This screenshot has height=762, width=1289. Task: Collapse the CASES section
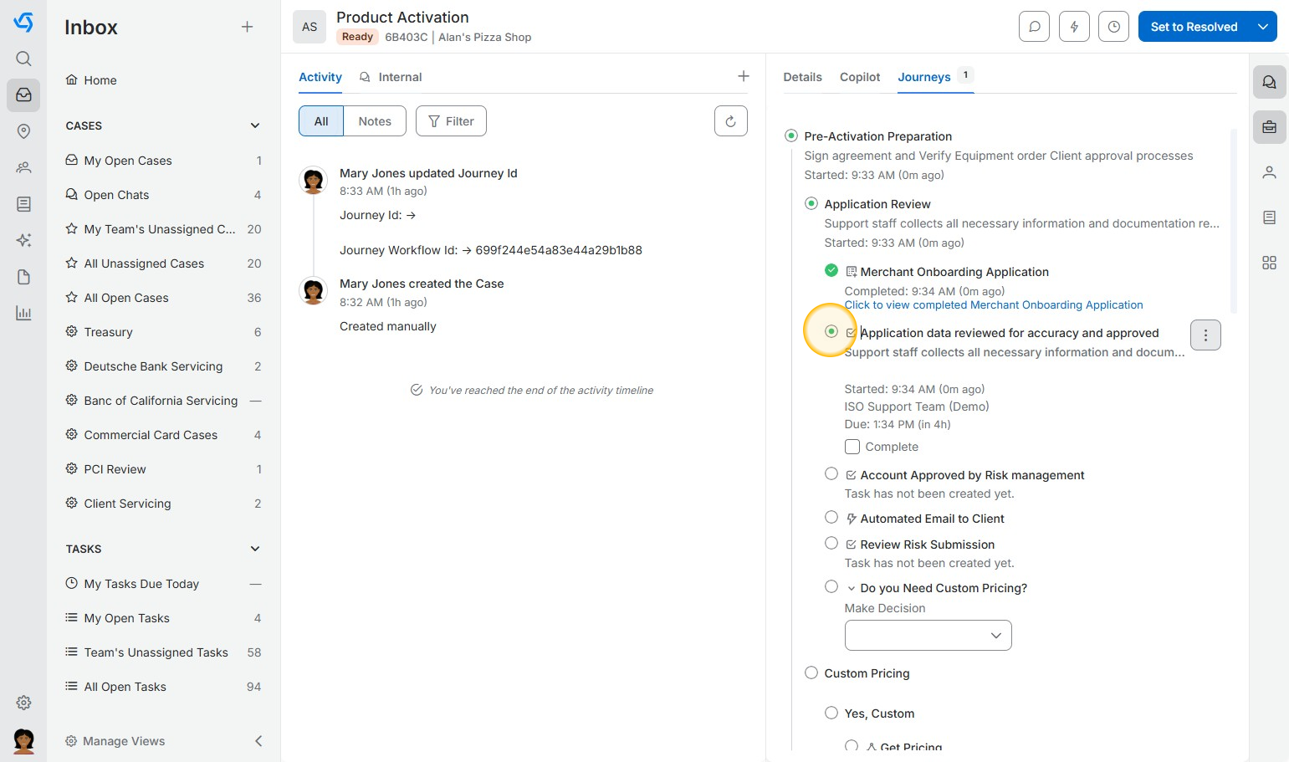click(x=255, y=125)
